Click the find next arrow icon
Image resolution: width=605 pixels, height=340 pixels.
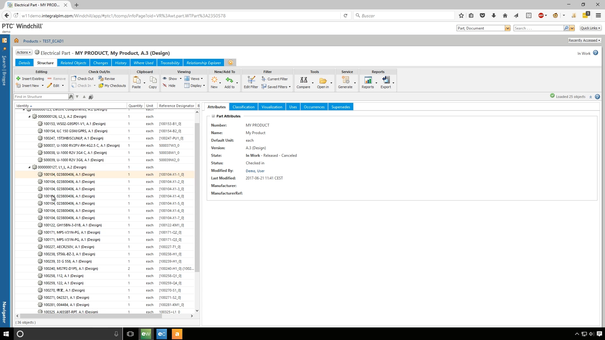77,97
